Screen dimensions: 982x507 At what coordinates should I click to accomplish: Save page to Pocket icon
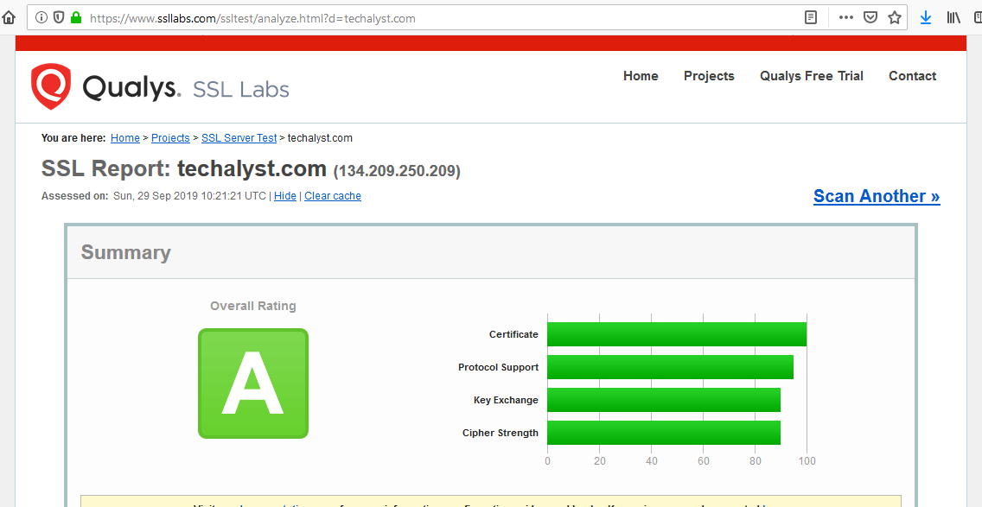coord(870,17)
